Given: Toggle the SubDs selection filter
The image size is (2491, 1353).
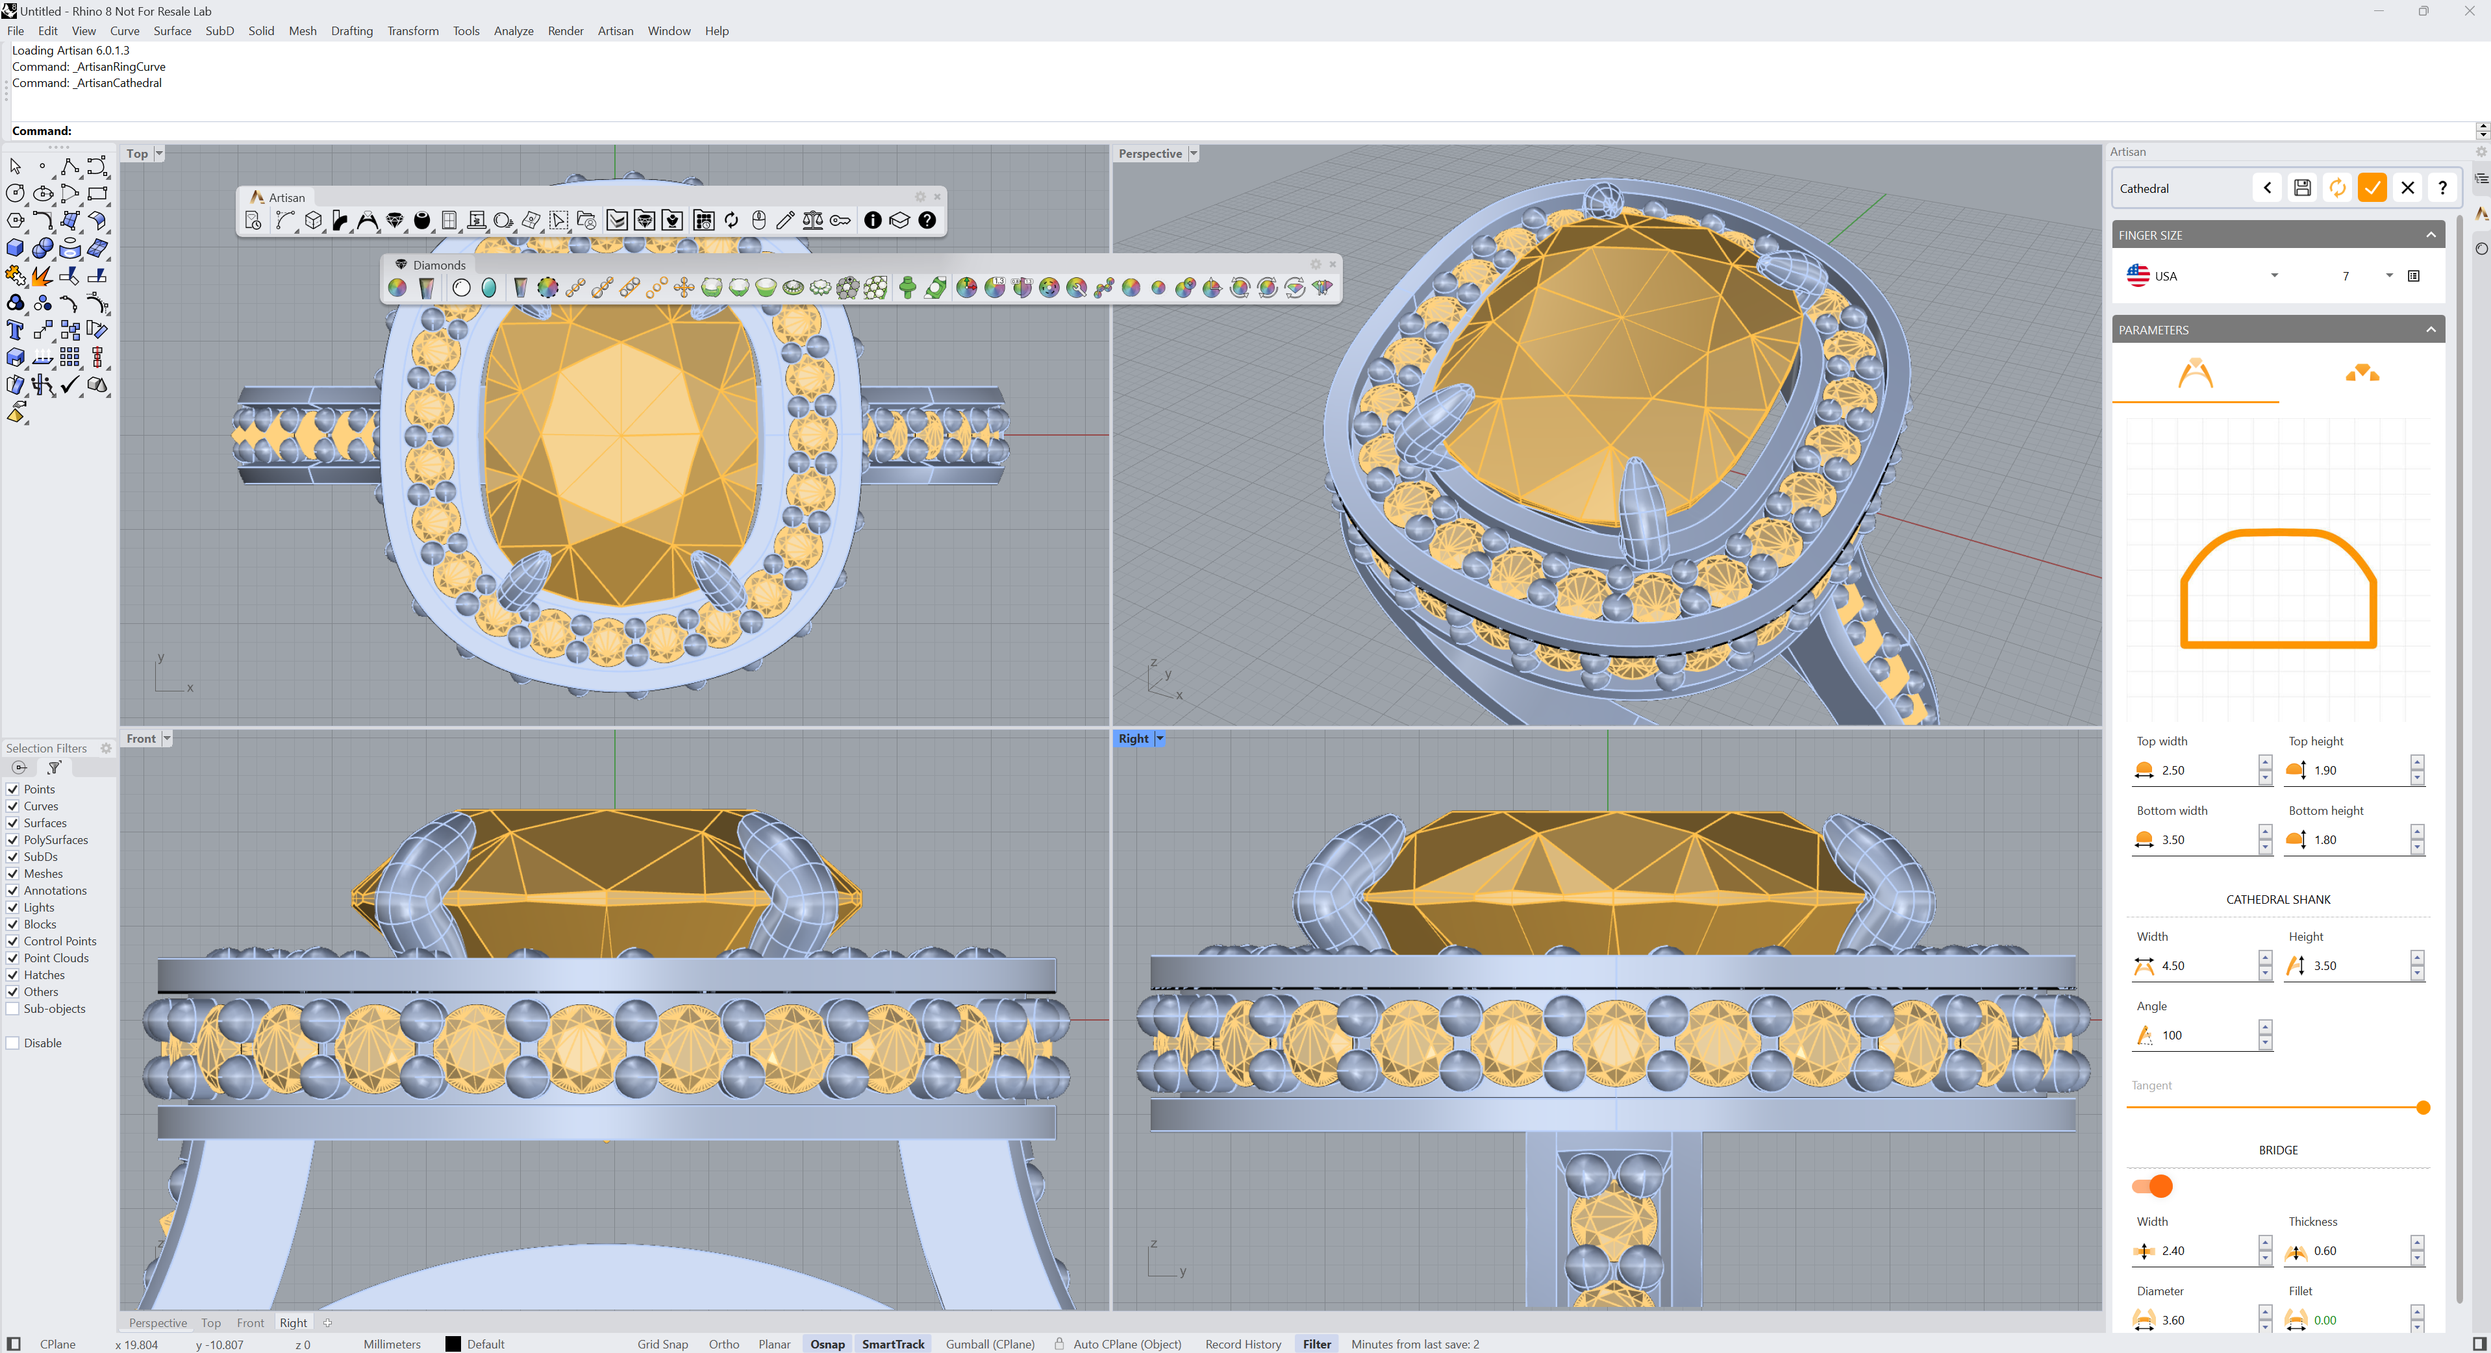Looking at the screenshot, I should point(12,857).
